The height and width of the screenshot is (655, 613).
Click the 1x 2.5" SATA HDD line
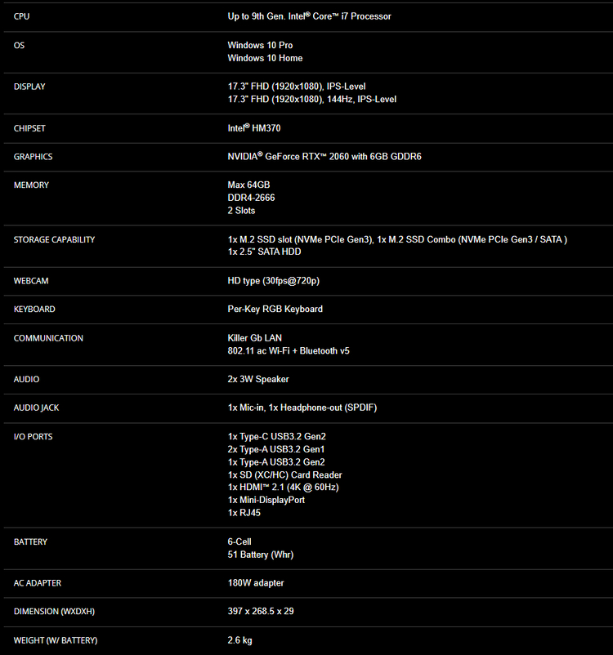click(264, 252)
